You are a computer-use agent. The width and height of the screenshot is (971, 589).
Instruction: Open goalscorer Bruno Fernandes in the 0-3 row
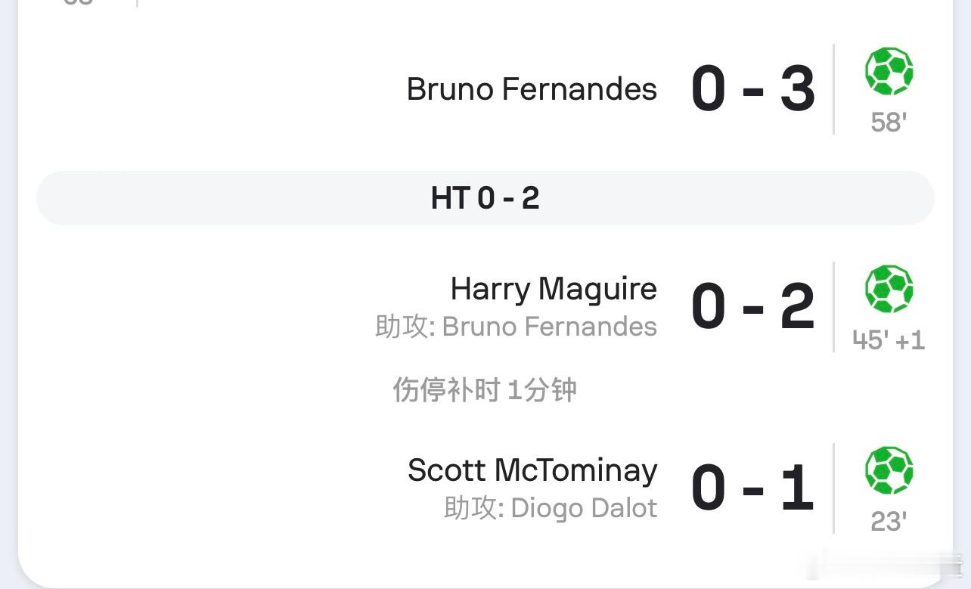532,89
